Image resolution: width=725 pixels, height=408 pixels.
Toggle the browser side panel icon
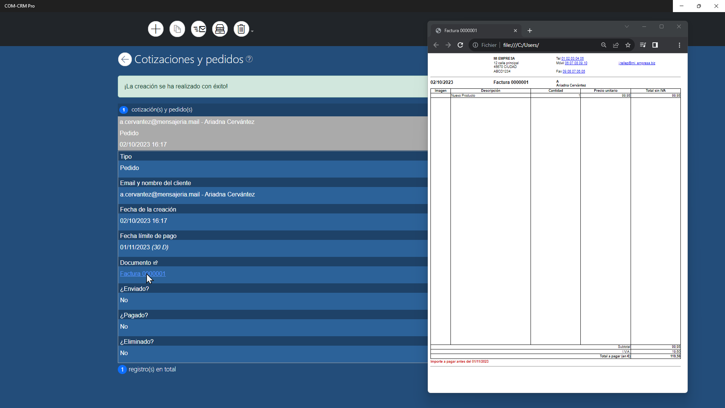coord(655,45)
